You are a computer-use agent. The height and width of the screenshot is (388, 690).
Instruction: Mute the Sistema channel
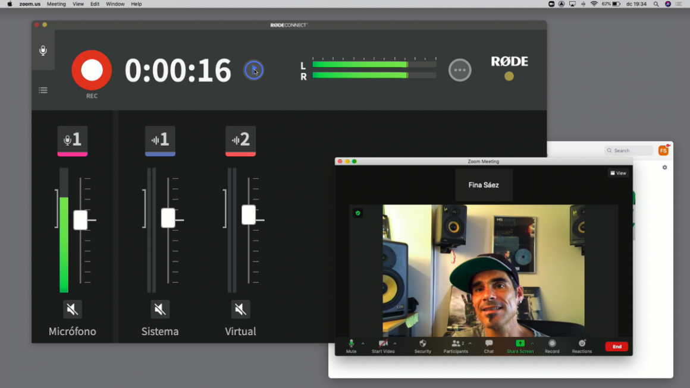(160, 309)
